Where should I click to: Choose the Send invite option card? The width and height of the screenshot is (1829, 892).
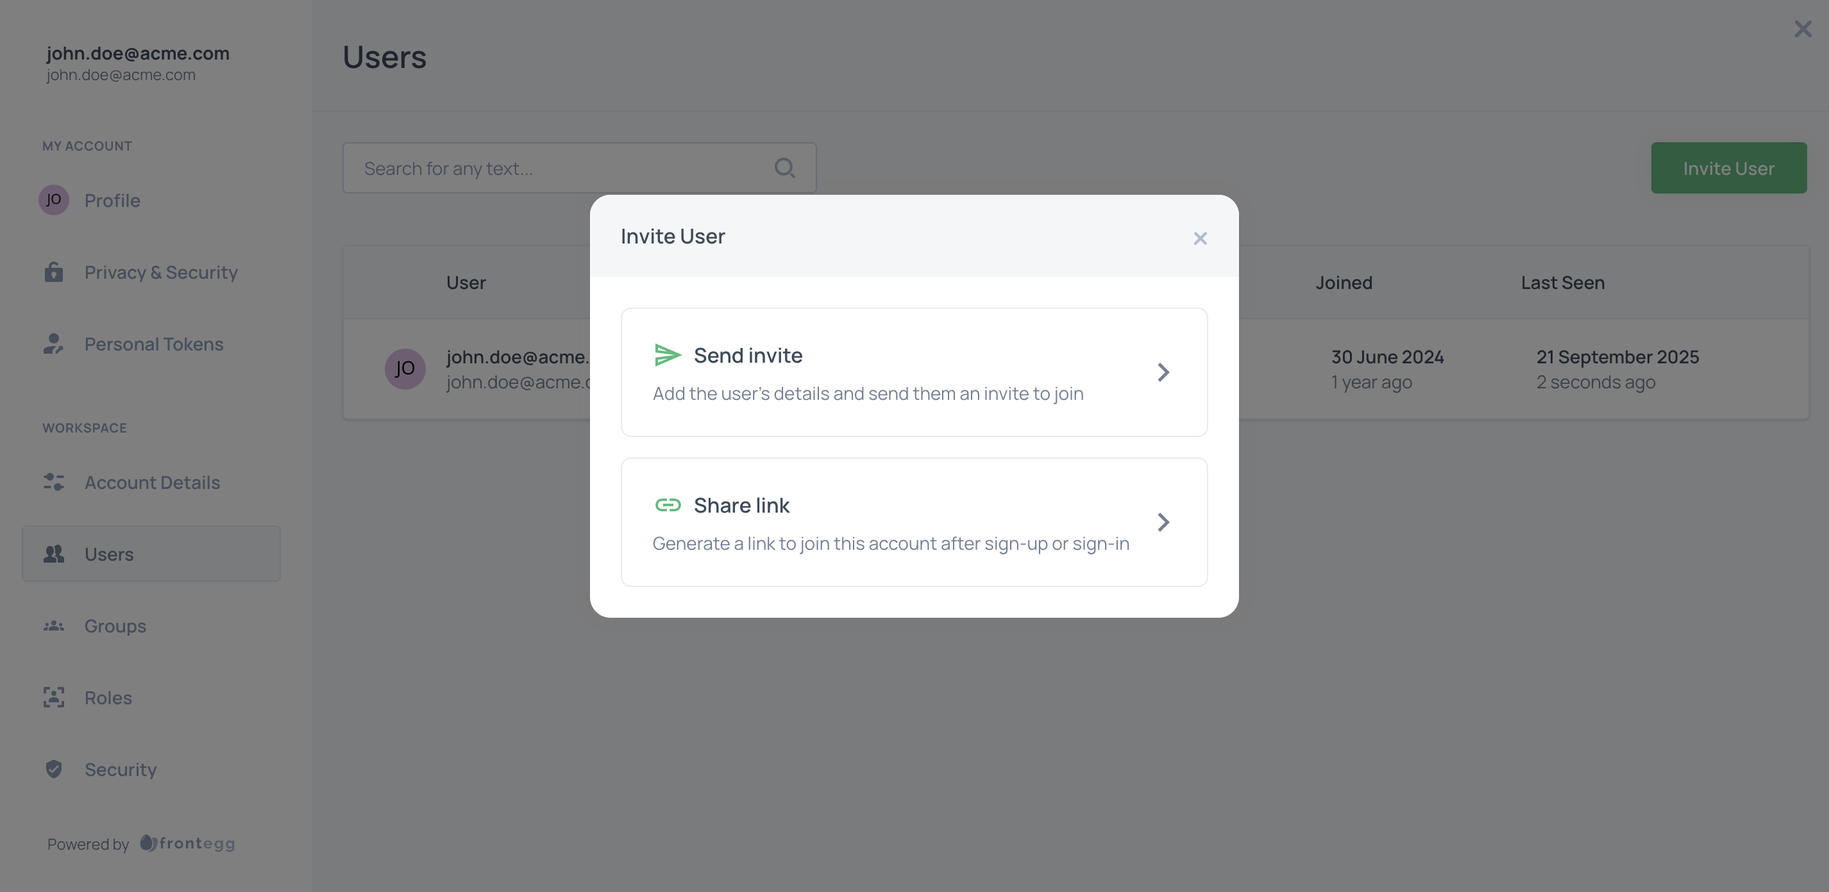[x=914, y=372]
